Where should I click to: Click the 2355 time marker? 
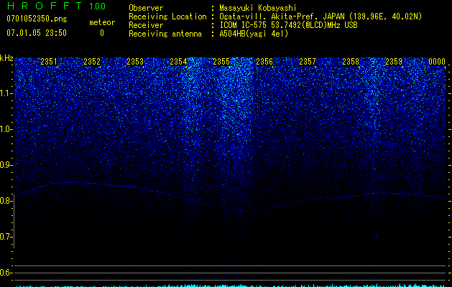(221, 62)
